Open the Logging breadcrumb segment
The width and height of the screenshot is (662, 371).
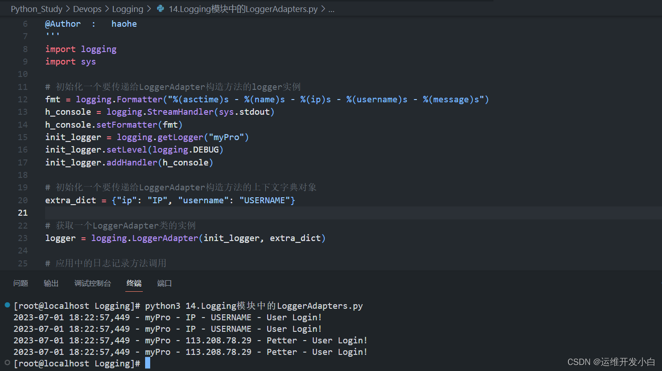click(x=128, y=9)
